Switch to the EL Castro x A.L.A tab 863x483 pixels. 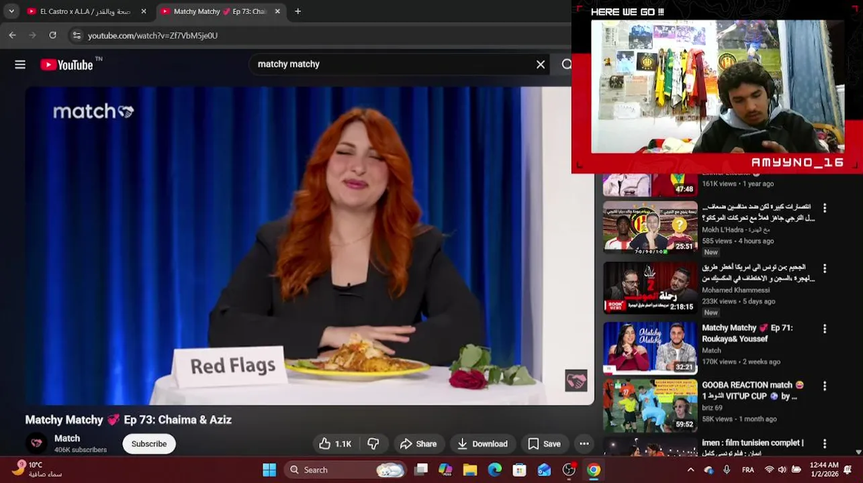(x=86, y=11)
